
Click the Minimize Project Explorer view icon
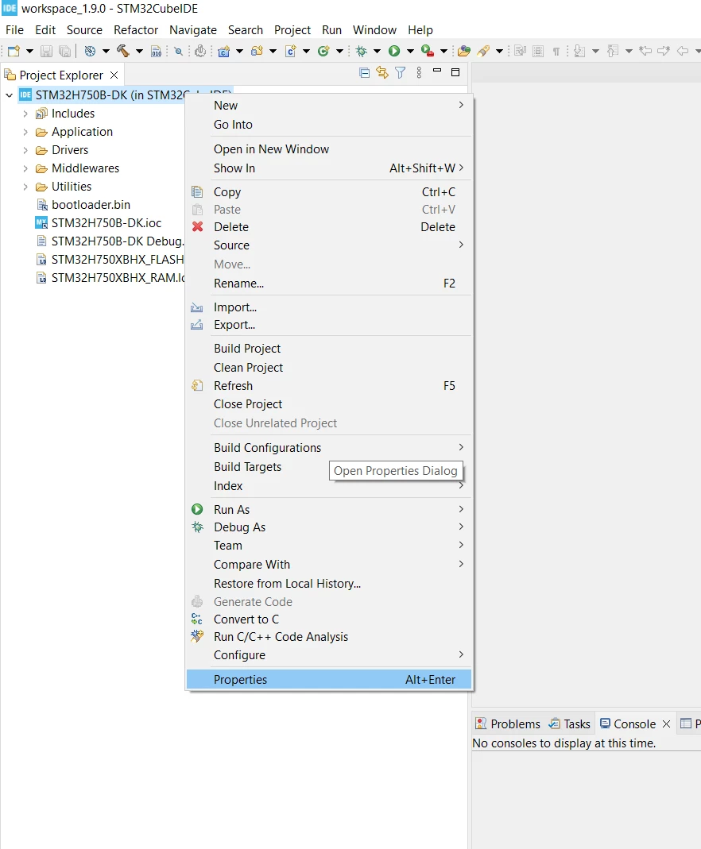tap(437, 71)
